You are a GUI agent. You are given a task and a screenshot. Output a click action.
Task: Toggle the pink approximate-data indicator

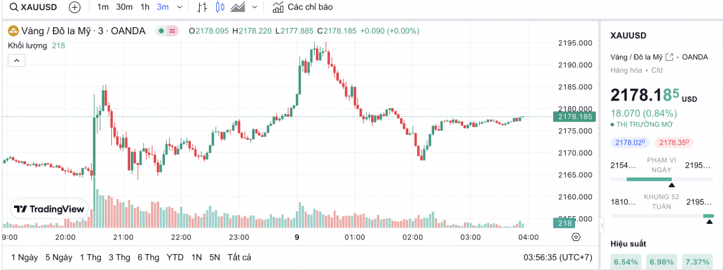(x=173, y=30)
